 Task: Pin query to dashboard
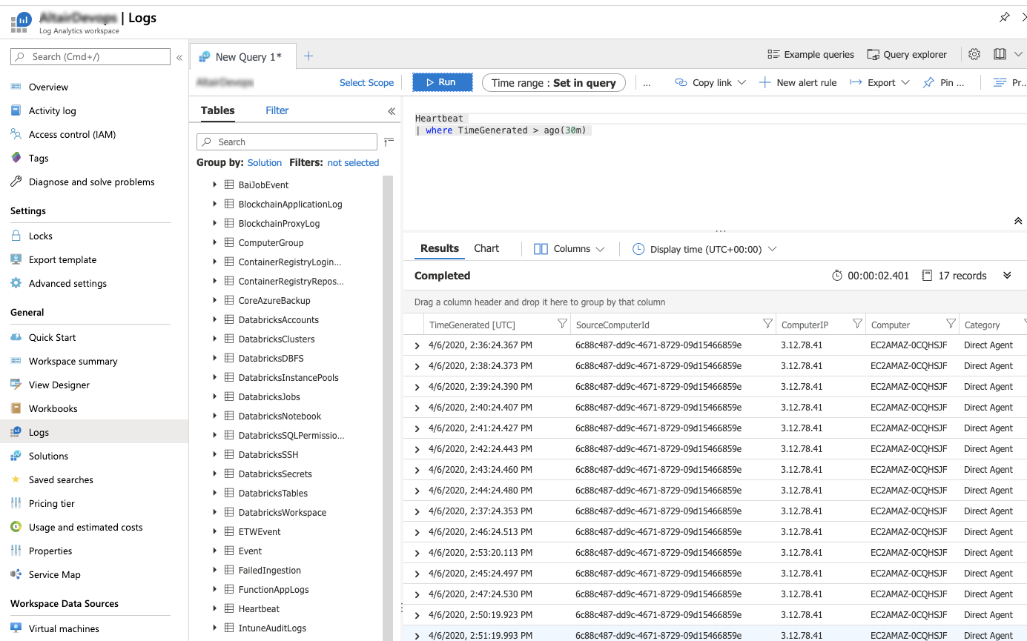(943, 83)
